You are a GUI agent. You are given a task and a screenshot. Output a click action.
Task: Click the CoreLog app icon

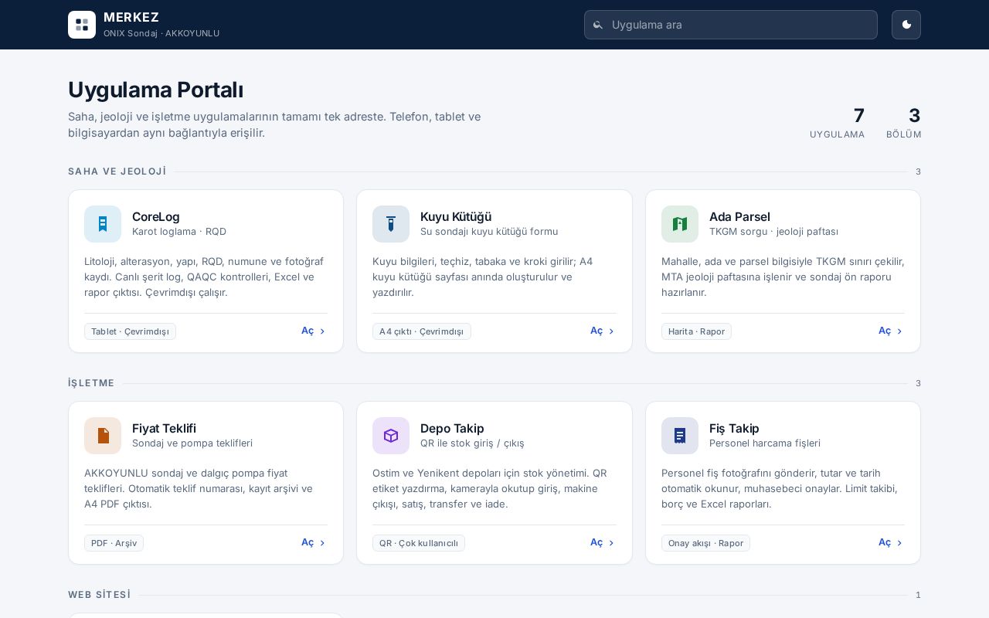click(x=103, y=224)
